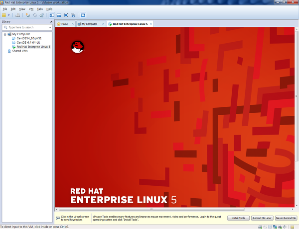Close the My Computer tab
Image resolution: width=299 pixels, height=229 pixels.
coord(103,24)
